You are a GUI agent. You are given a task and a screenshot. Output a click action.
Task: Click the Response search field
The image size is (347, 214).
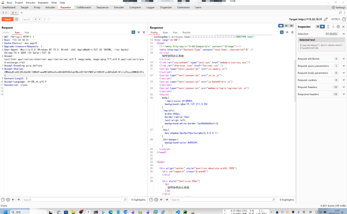click(x=223, y=200)
